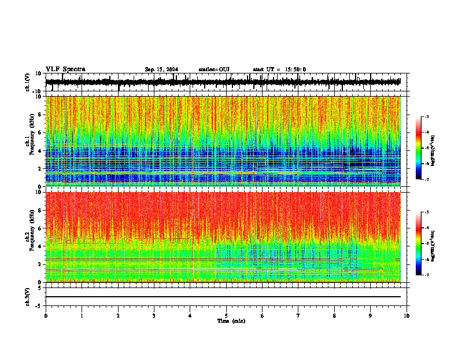Click inside the ch.1 spectrogram plot

pyautogui.click(x=223, y=141)
